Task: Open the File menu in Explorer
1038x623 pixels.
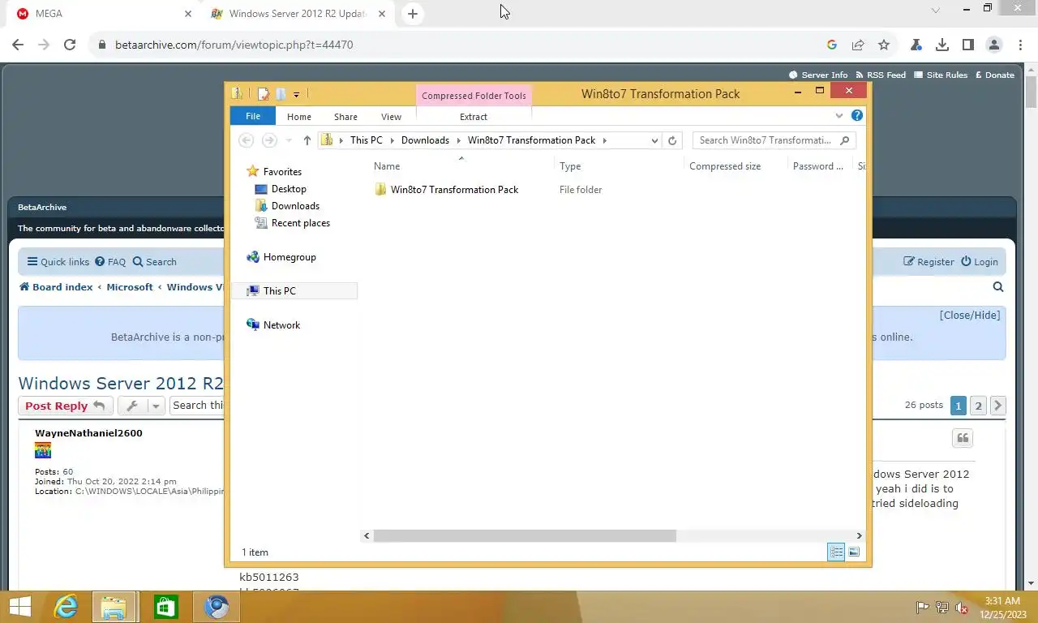Action: point(253,116)
